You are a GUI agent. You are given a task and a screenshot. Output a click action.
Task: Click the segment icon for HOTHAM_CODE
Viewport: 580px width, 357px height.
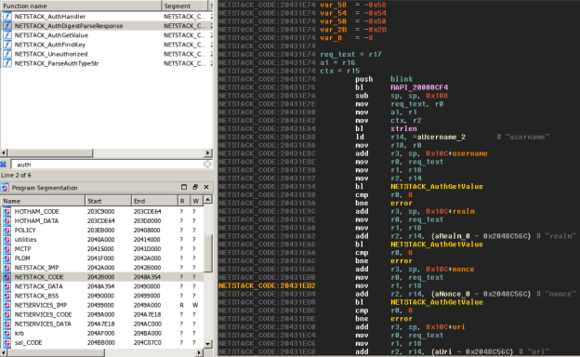point(7,212)
